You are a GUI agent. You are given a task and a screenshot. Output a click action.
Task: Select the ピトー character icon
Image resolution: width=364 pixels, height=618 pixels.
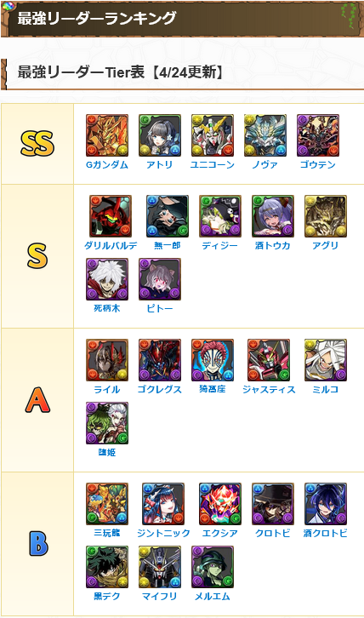point(160,279)
